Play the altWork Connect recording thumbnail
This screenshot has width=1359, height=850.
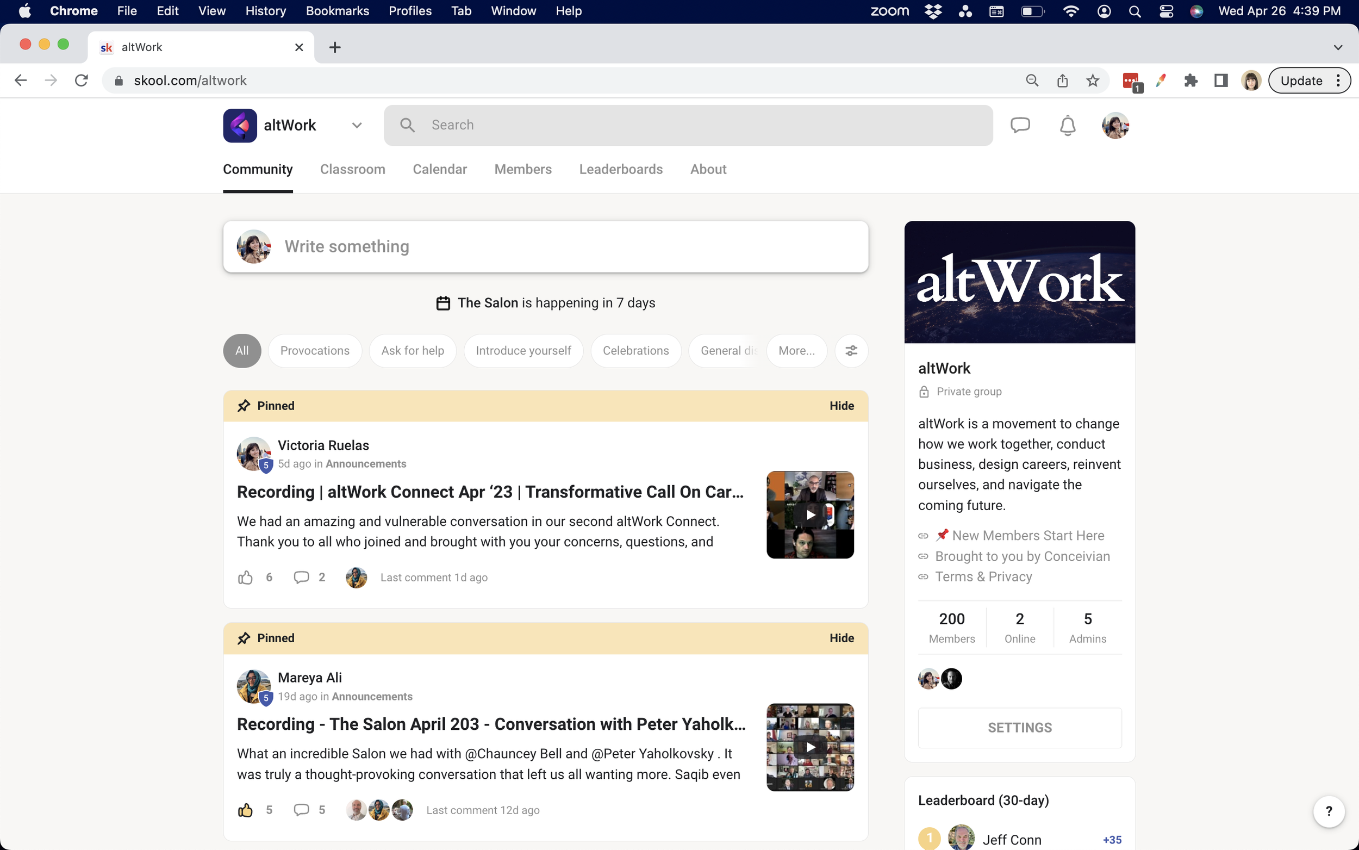pos(809,514)
